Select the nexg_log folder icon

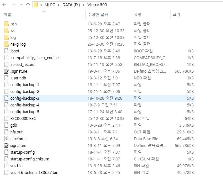tap(6, 44)
